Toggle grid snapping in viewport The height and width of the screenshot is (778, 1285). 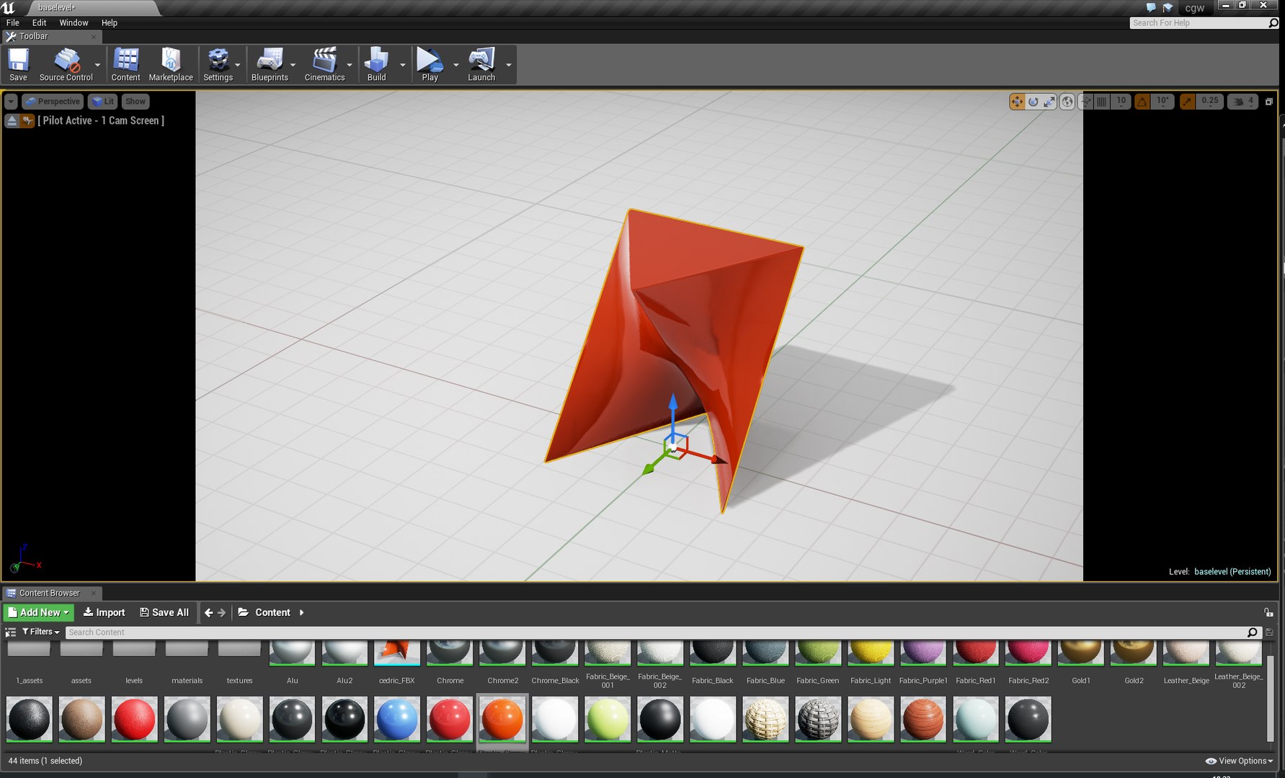tap(1101, 102)
